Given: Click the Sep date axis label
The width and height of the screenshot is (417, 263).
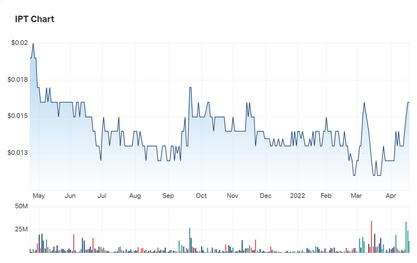Looking at the screenshot, I should click(168, 196).
